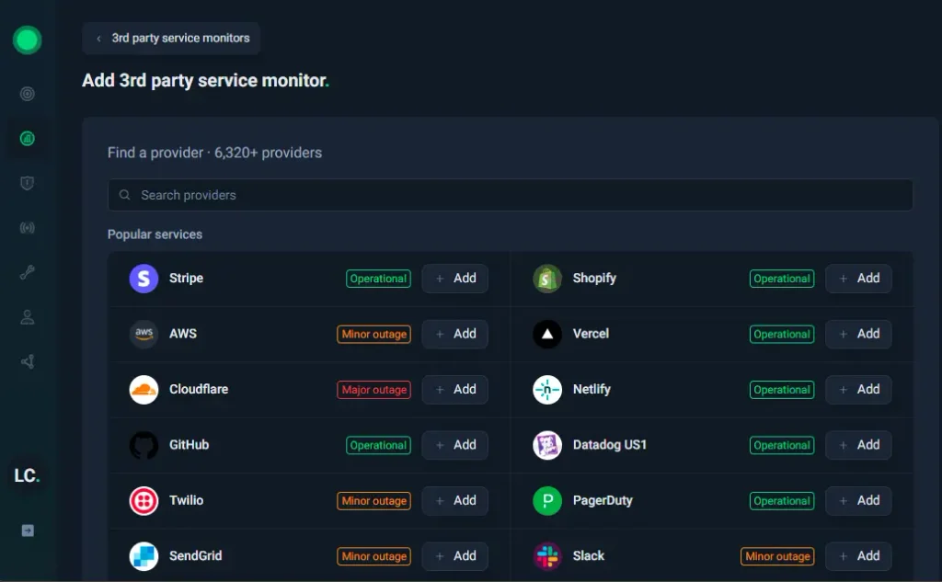Add the SendGrid monitor
This screenshot has height=582, width=942.
[x=454, y=556]
